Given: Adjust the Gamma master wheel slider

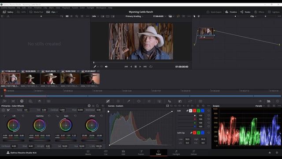Looking at the screenshot, I should (40, 140).
